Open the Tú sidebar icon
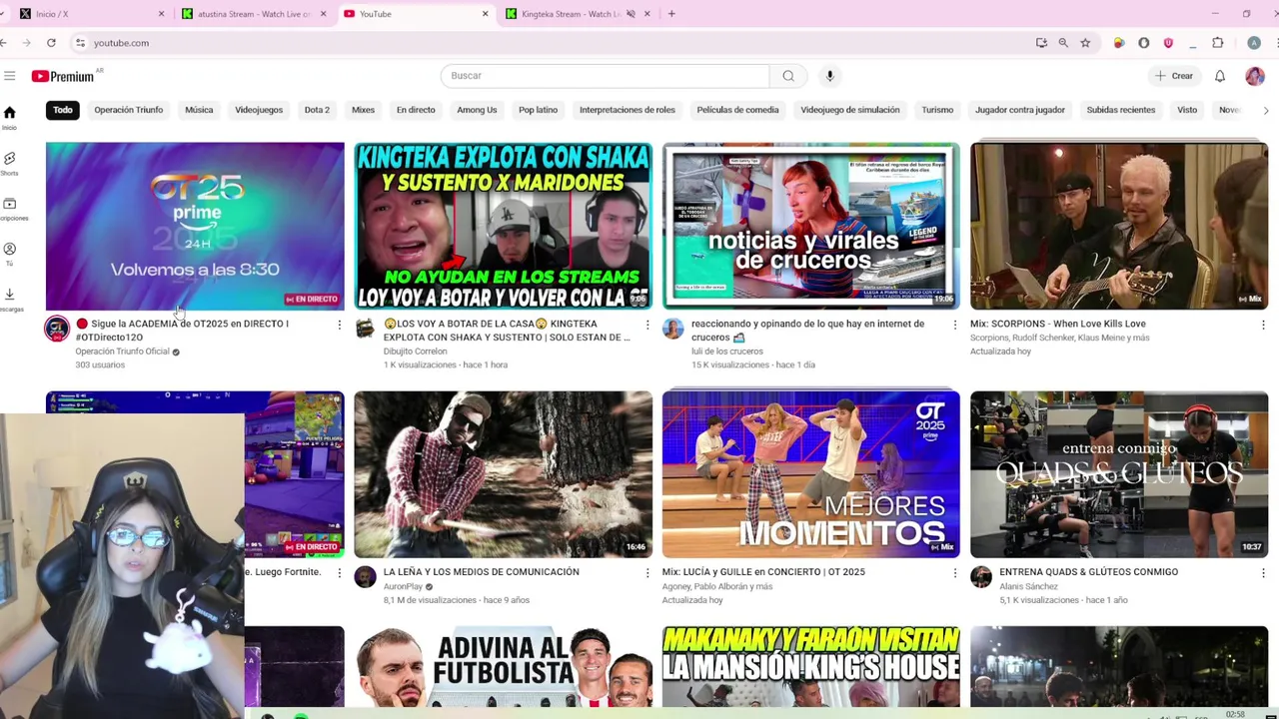 click(9, 254)
